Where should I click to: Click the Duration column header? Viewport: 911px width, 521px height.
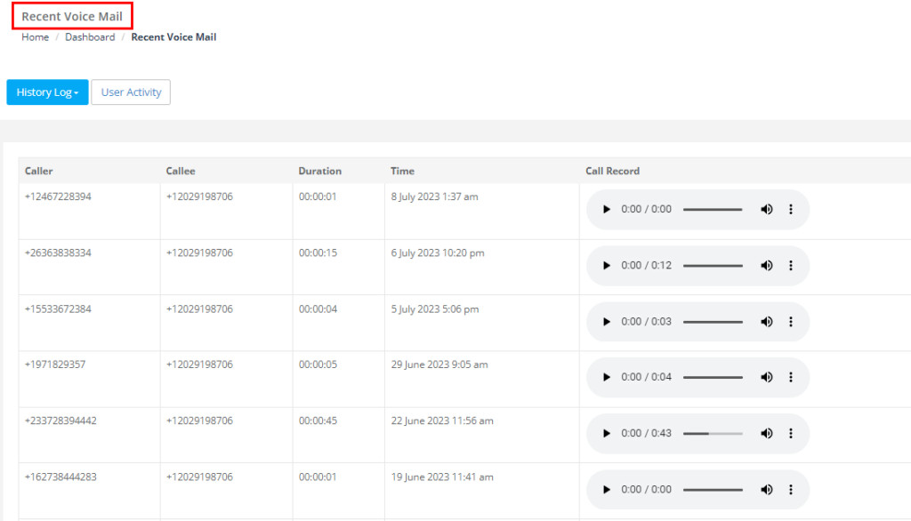tap(320, 171)
